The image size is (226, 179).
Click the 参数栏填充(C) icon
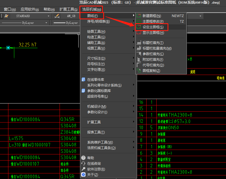coord(139,54)
